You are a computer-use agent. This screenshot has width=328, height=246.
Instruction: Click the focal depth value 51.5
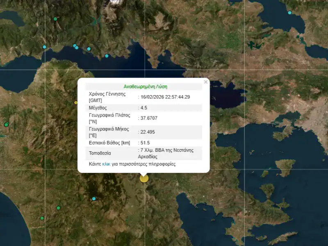[145, 143]
